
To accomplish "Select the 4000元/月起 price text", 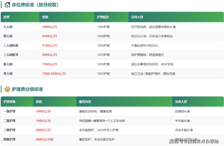I will pyautogui.click(x=45, y=139).
